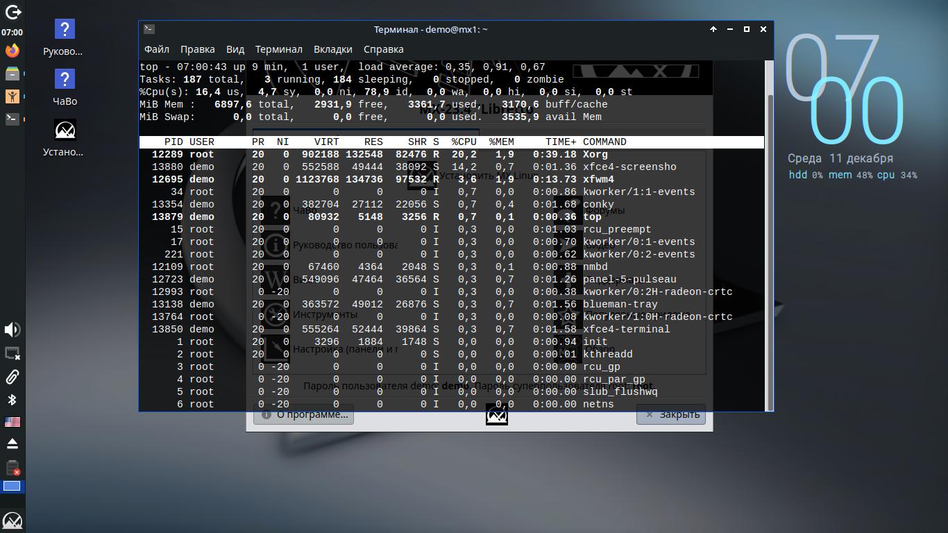This screenshot has height=533, width=948.
Task: Click the workspace switcher in panel
Action: click(x=12, y=486)
